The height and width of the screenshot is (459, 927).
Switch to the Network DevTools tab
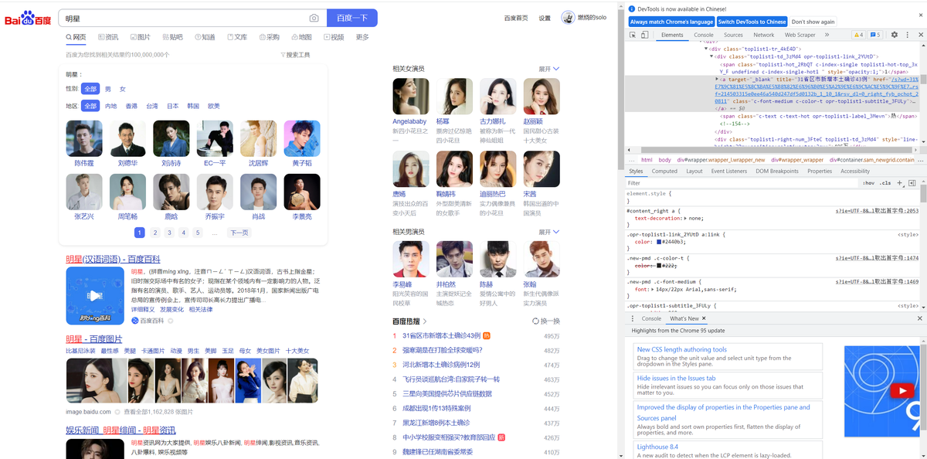tap(763, 35)
